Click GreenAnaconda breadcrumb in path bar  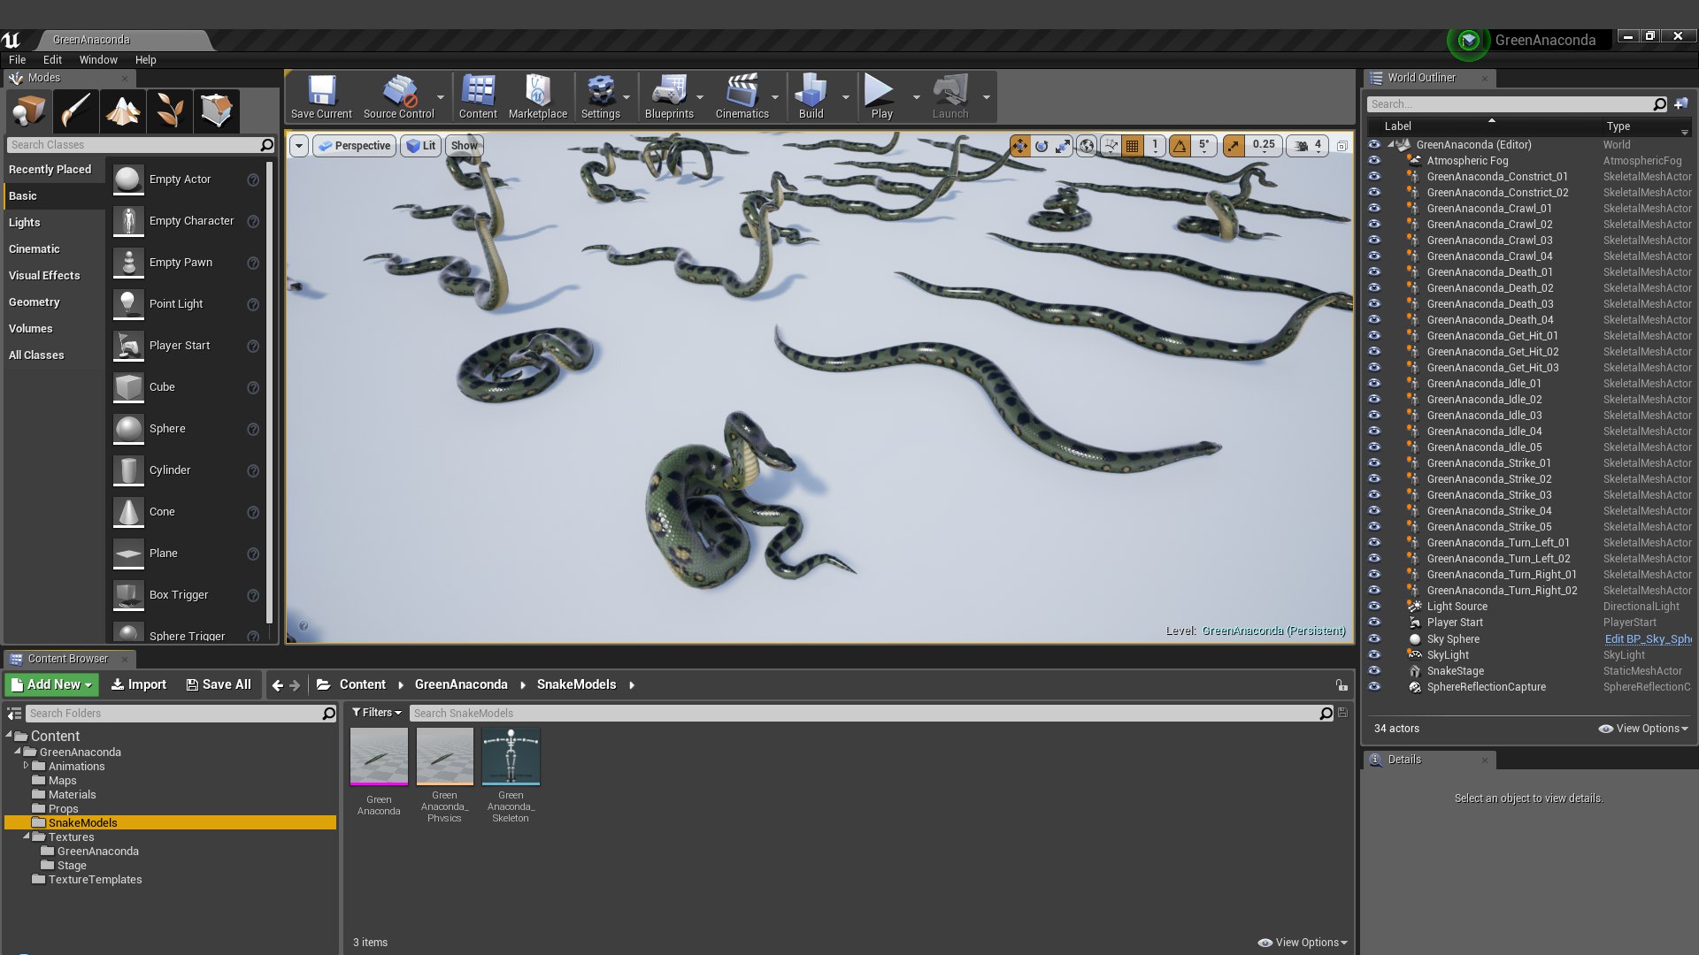click(461, 684)
